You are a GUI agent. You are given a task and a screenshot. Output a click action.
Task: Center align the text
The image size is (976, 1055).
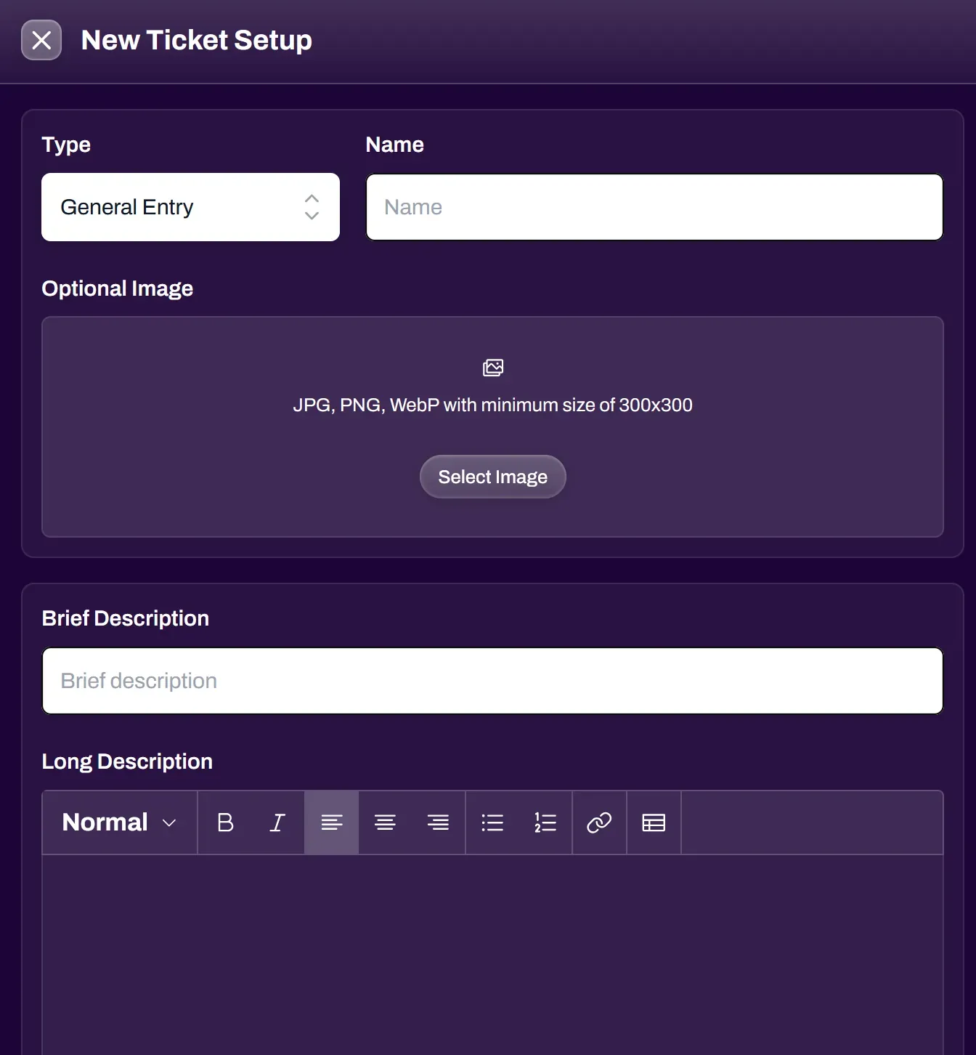coord(385,822)
